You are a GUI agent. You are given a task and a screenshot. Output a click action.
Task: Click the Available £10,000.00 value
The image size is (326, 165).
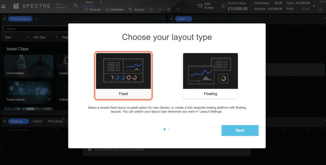(275, 9)
